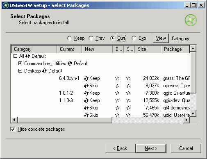Screen dimensions: 207x159
Task: Click the 8,027k size value
Action: coord(152,86)
